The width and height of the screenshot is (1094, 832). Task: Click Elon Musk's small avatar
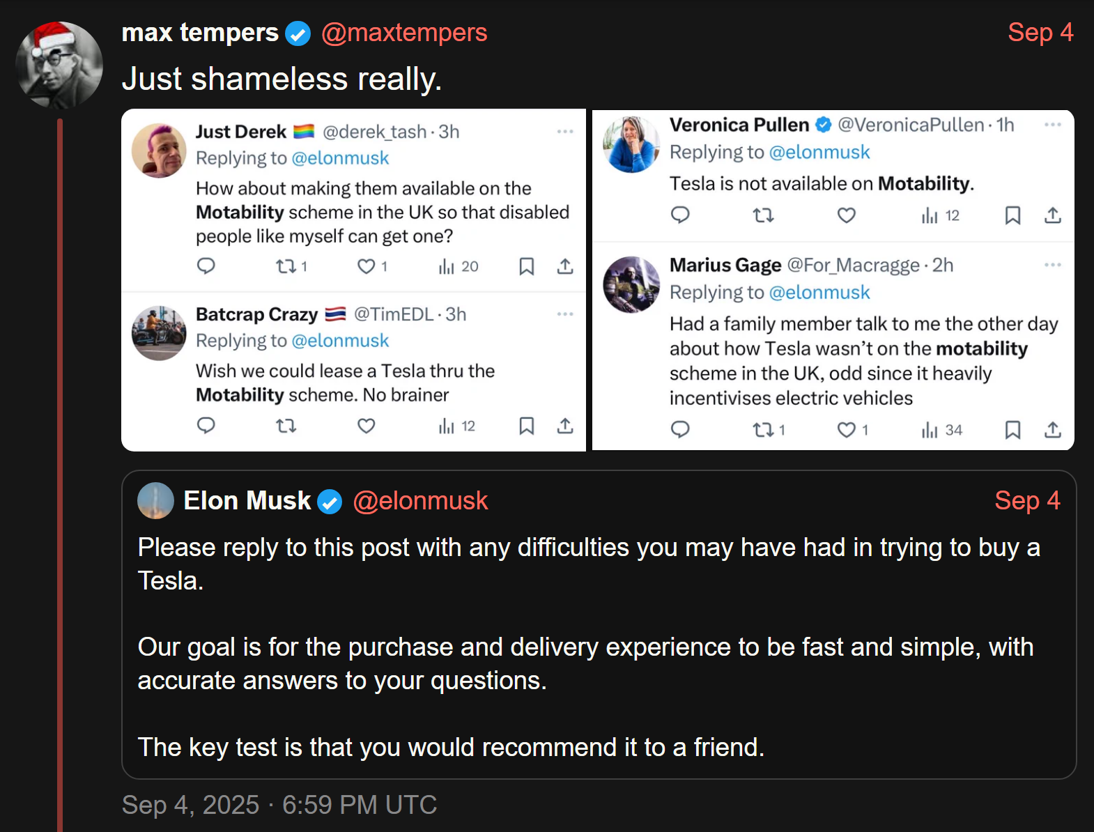click(155, 501)
